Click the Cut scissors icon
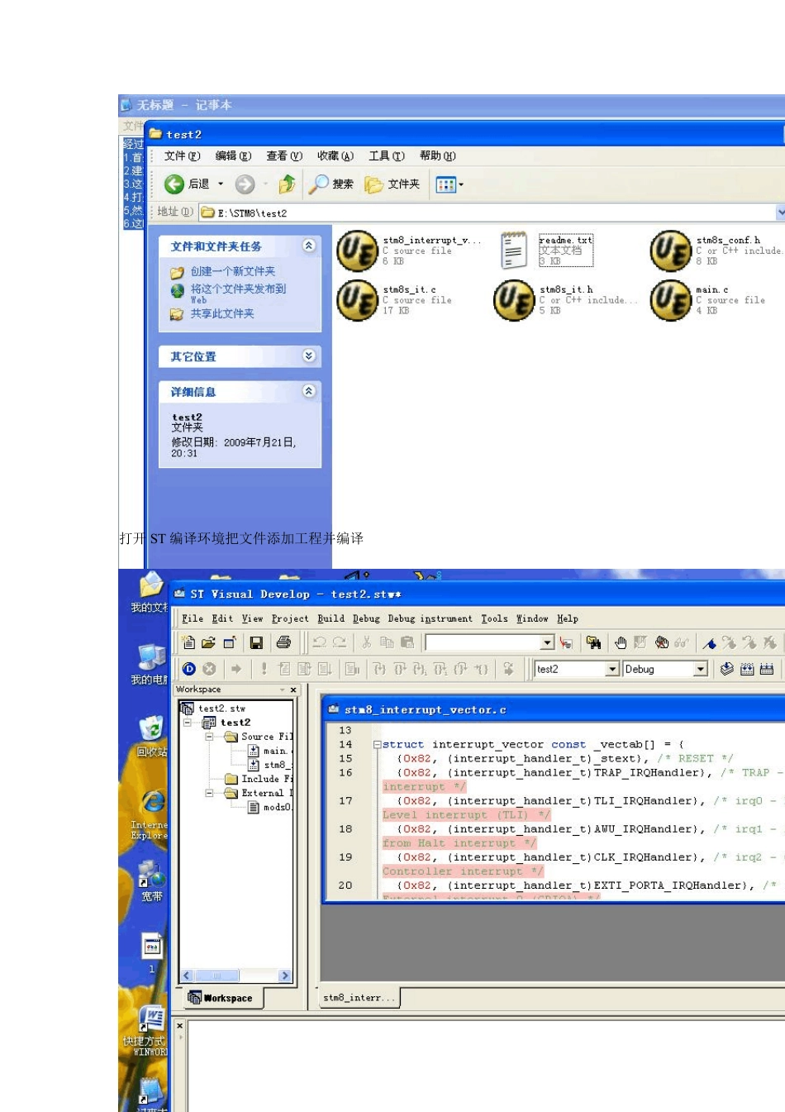Viewport: 785px width, 1112px height. point(367,642)
